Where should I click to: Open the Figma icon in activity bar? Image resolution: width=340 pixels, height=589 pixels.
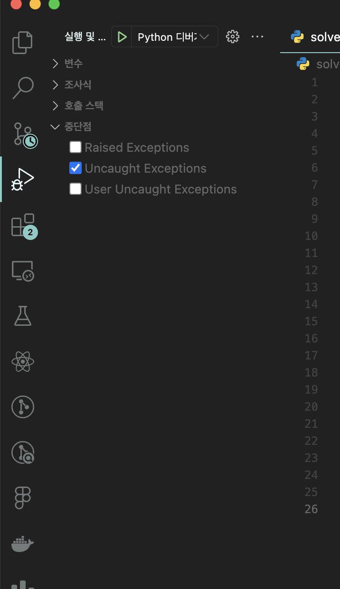[x=23, y=498]
